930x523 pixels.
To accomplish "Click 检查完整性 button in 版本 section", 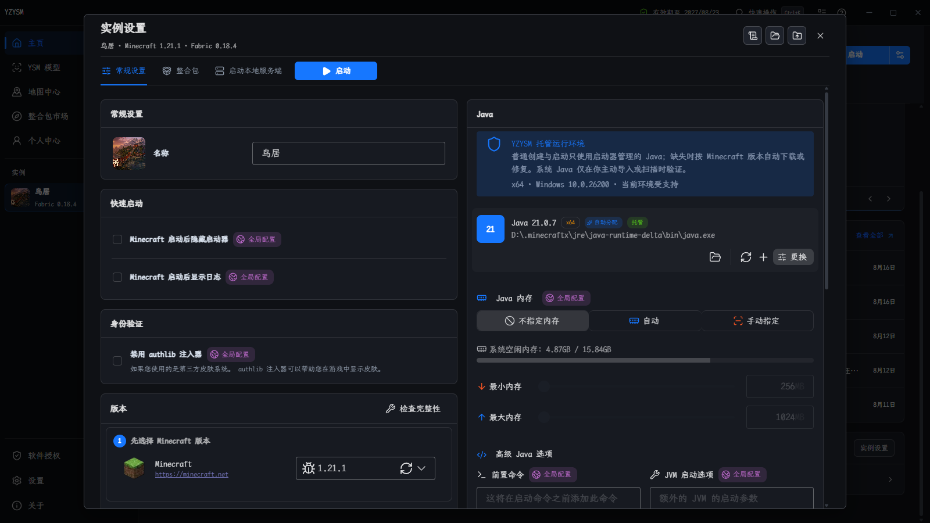I will (x=413, y=409).
